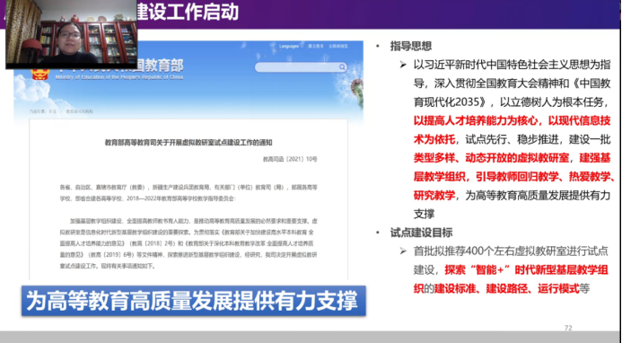Viewport: 622px width, 343px height.
Task: Go to 首页 in the breadcrumb trail
Action: (x=53, y=111)
